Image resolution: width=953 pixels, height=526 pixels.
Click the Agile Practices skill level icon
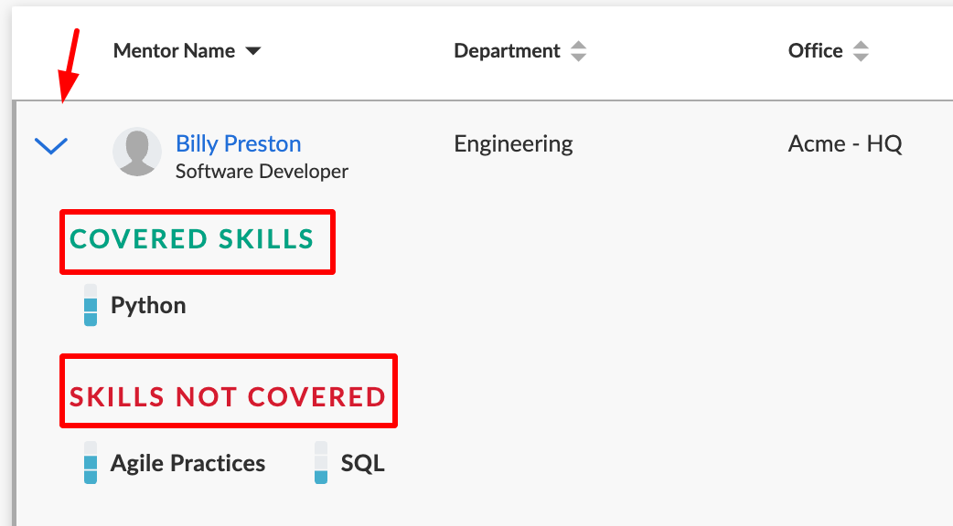click(91, 463)
